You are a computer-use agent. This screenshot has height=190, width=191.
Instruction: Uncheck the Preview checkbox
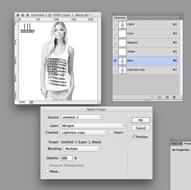tap(134, 137)
